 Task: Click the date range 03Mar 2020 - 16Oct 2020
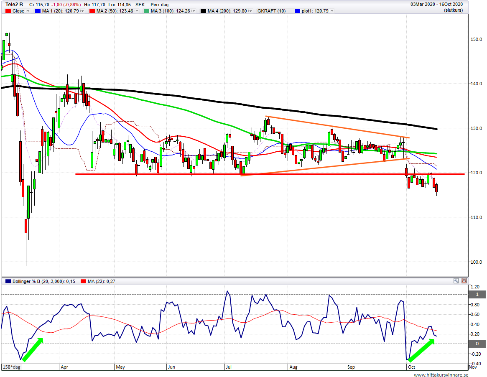point(437,4)
